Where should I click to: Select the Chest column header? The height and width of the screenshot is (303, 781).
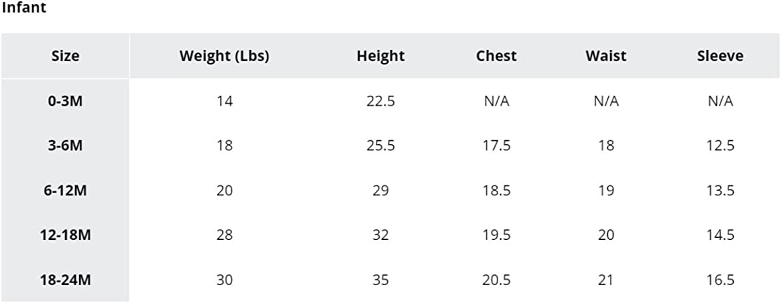pos(496,56)
